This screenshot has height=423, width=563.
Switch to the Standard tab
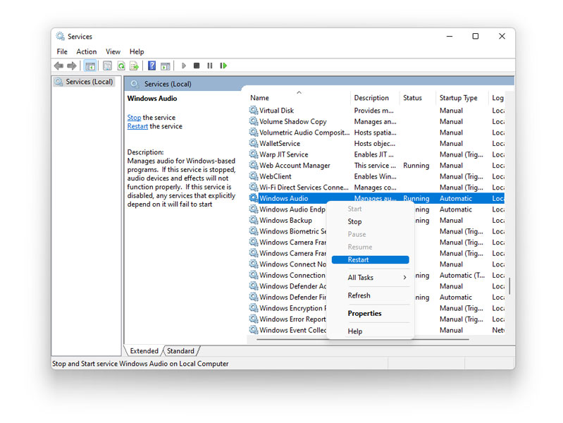[x=180, y=351]
